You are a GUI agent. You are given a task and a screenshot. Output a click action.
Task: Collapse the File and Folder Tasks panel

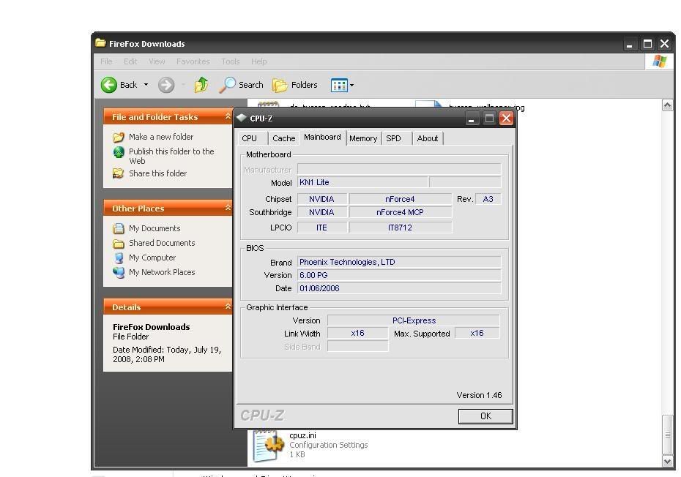tap(227, 117)
